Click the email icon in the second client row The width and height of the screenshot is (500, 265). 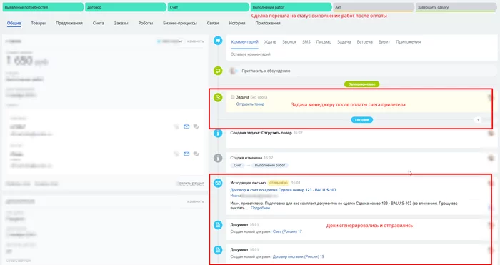[186, 154]
